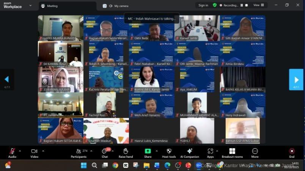Viewport: 305px width, 171px height.
Task: Go to next gallery page arrow
Action: coord(296,79)
